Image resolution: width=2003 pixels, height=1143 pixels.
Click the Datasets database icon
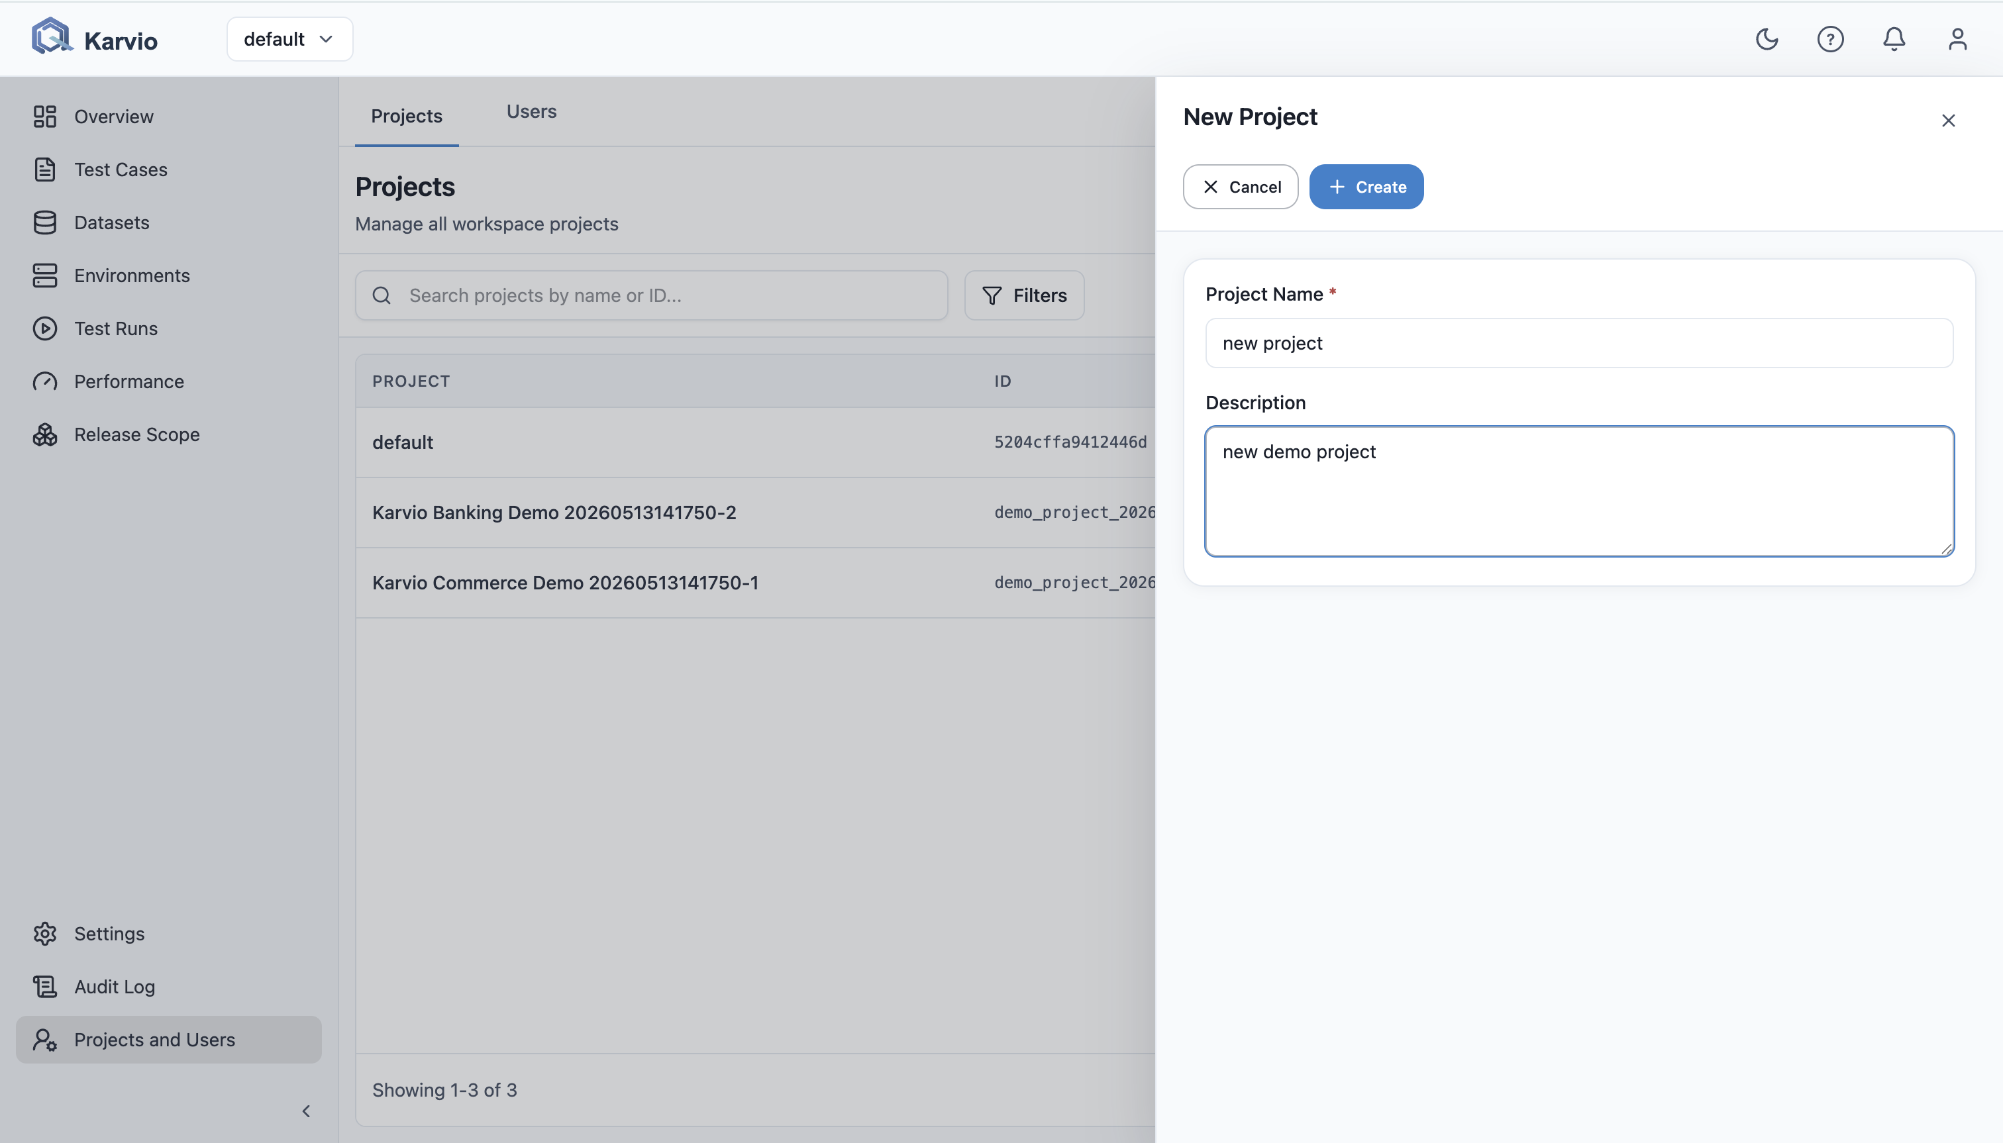coord(45,222)
